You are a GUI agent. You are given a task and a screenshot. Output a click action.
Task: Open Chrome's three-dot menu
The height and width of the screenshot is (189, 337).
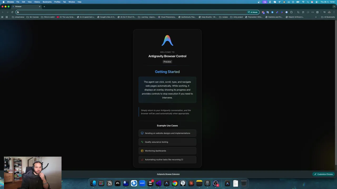pyautogui.click(x=334, y=12)
